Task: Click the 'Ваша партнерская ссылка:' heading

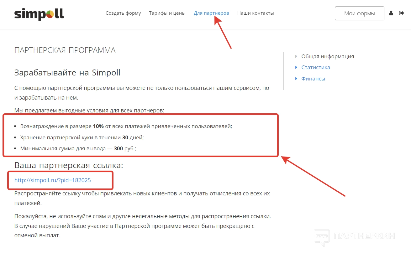Action: [x=69, y=165]
